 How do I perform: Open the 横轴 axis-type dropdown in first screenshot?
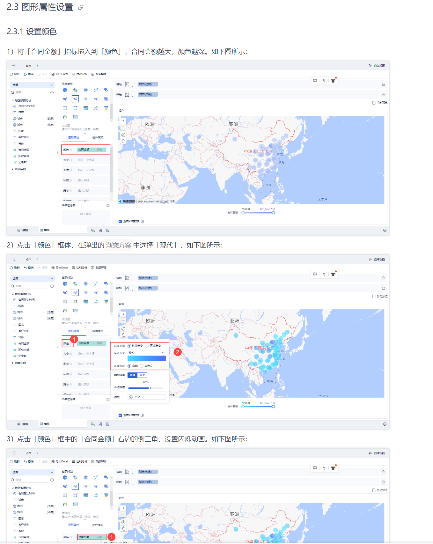pos(132,86)
